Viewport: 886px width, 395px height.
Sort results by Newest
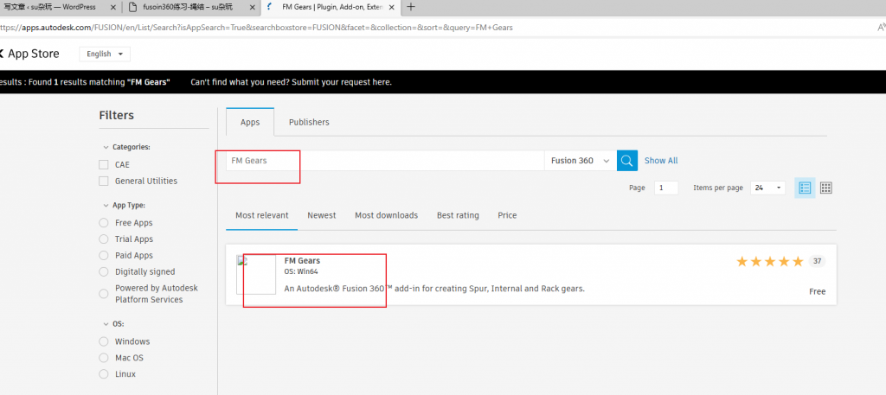tap(322, 215)
